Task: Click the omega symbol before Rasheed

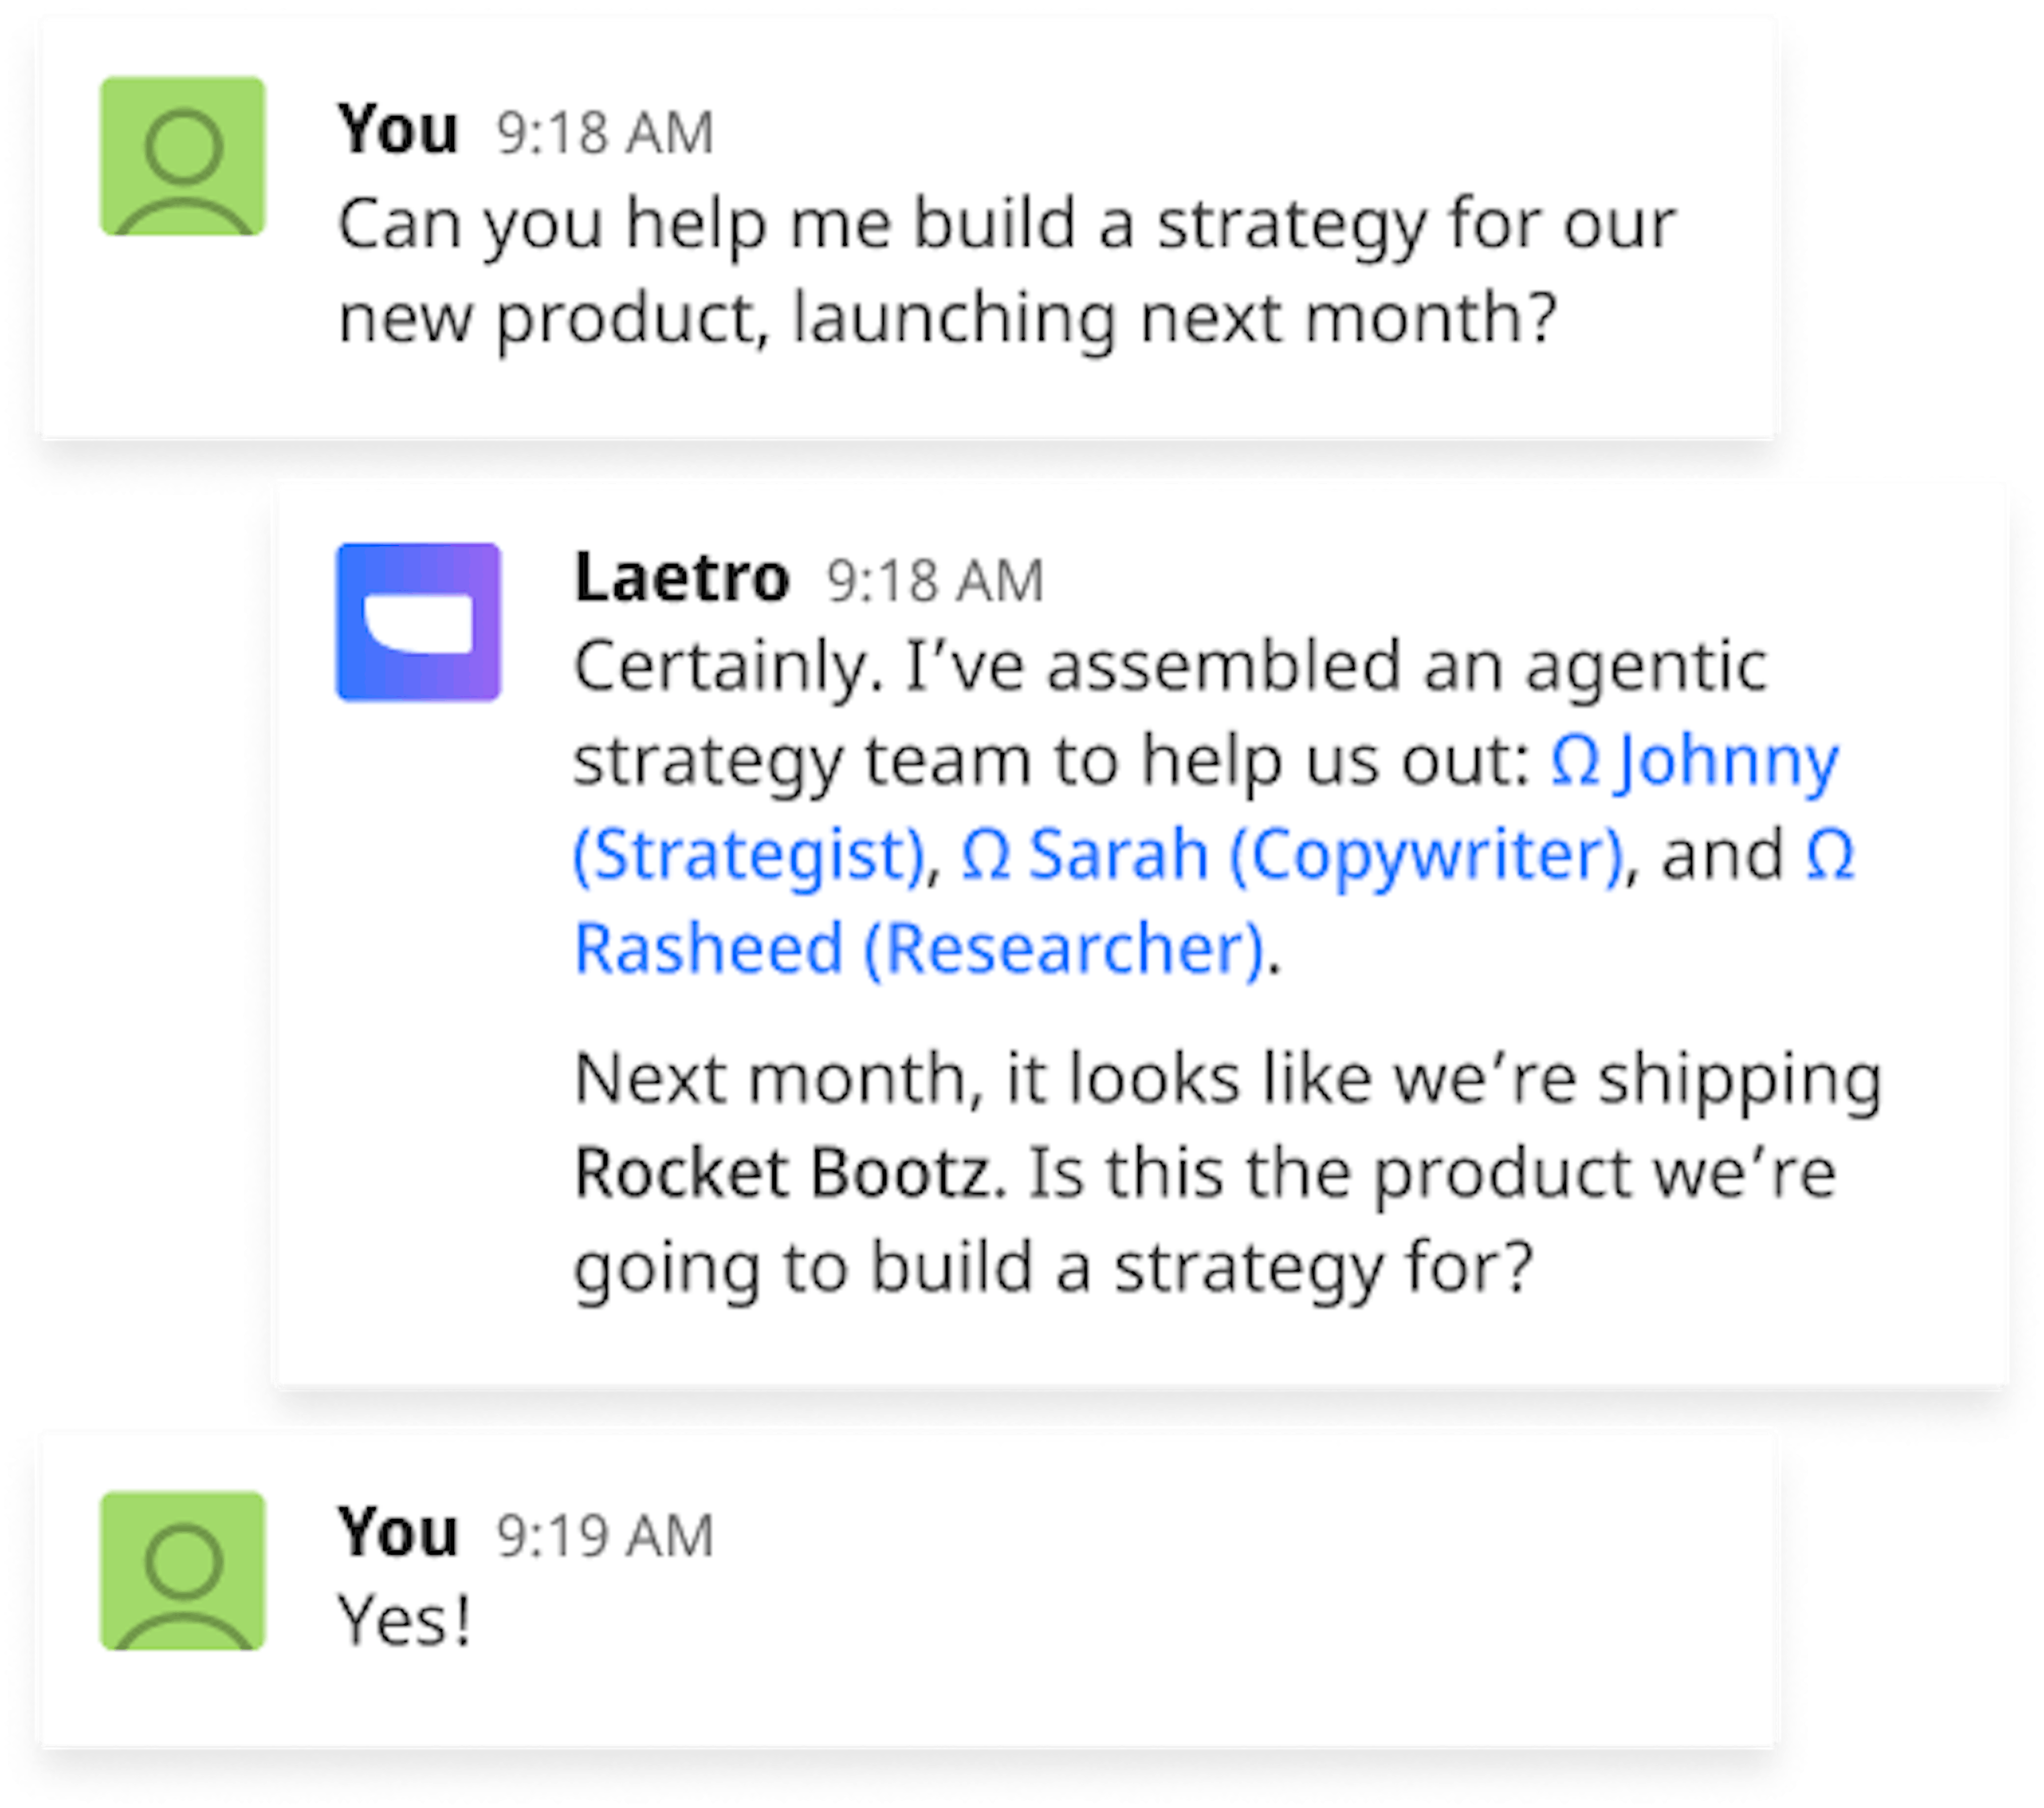Action: pyautogui.click(x=1830, y=856)
